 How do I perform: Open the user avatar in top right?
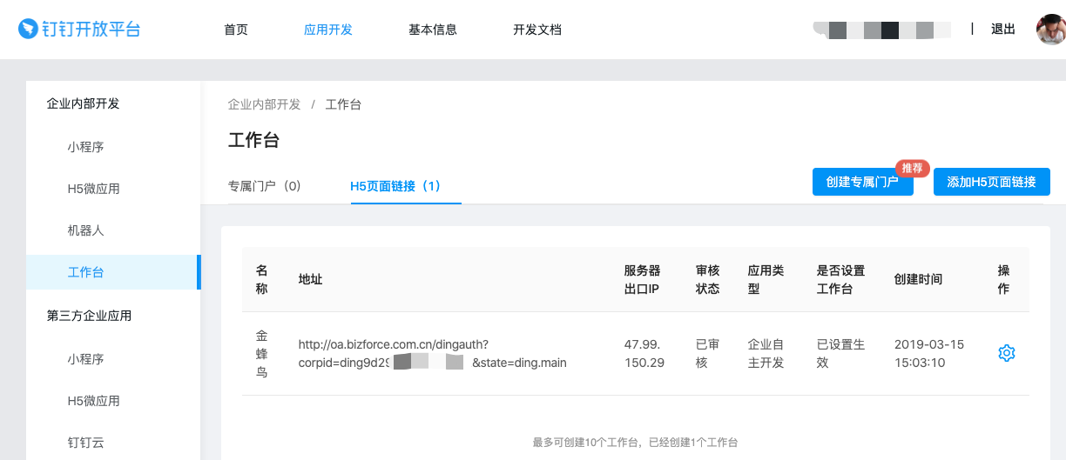1050,29
